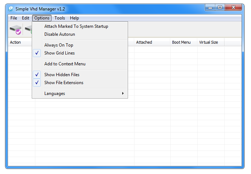Click the attach VHD drive toolbar icon

pos(16,30)
